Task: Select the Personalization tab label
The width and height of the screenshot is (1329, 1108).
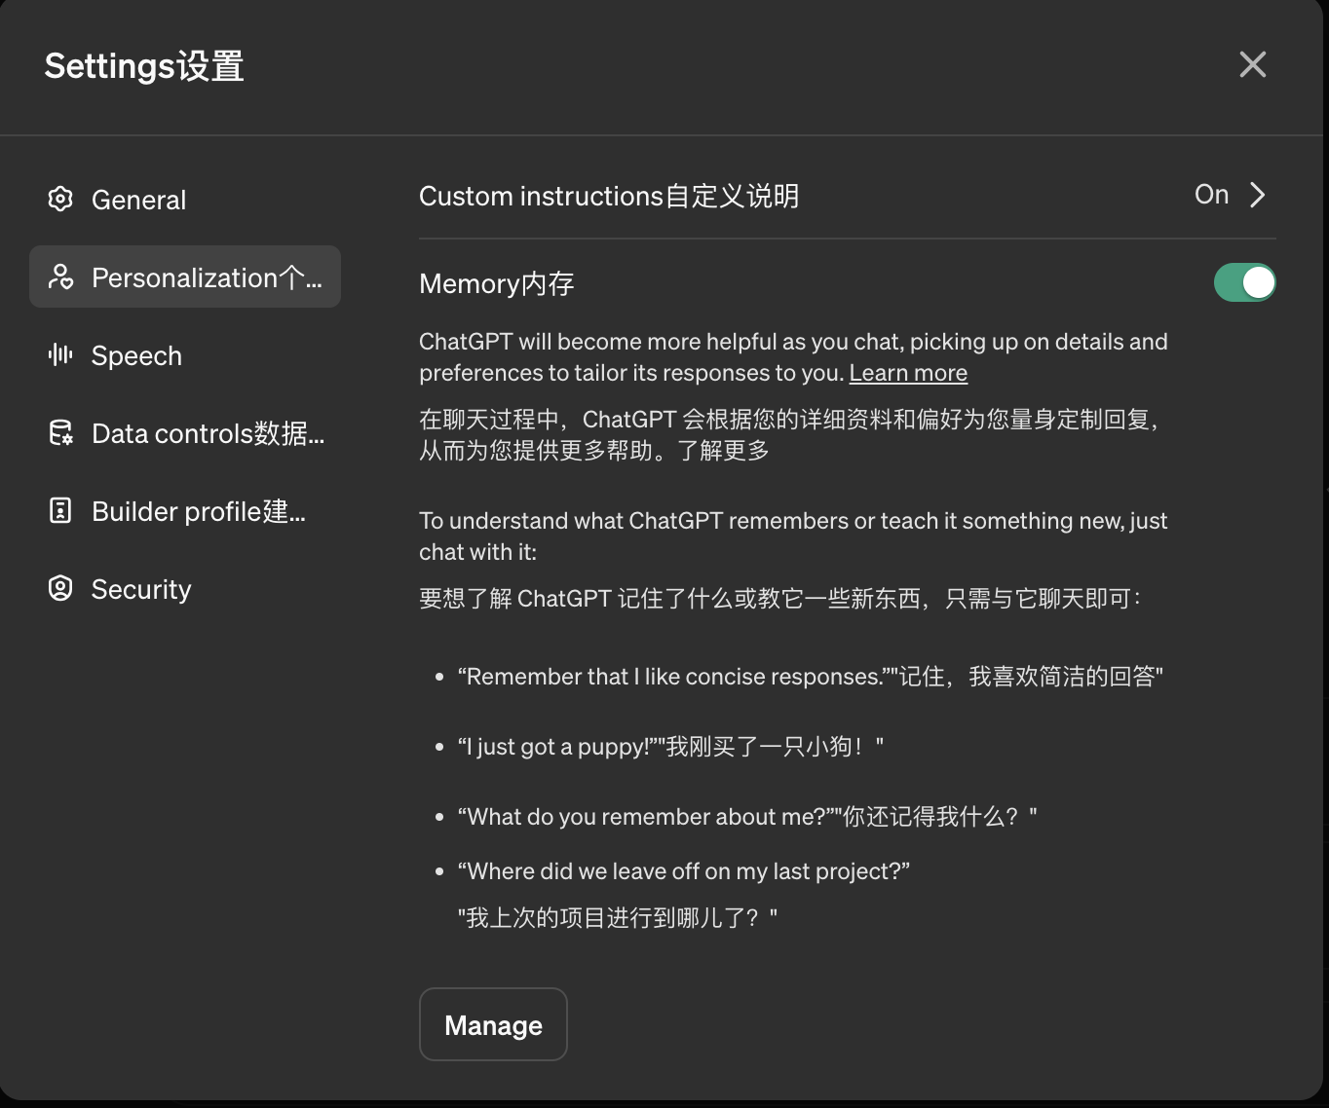Action: [x=207, y=277]
